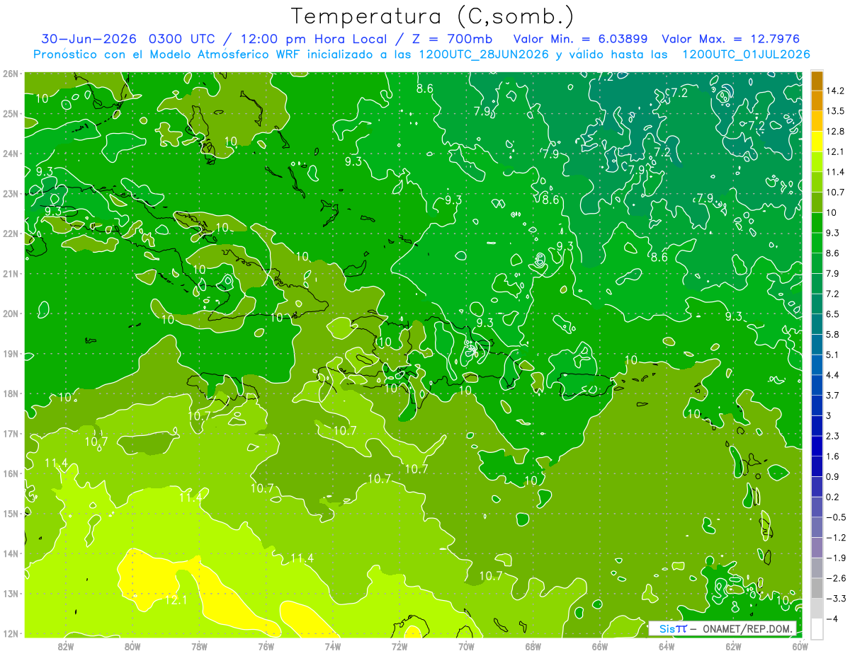The width and height of the screenshot is (850, 656).
Task: Click the longitude axis label "82W"
Action: pyautogui.click(x=66, y=645)
